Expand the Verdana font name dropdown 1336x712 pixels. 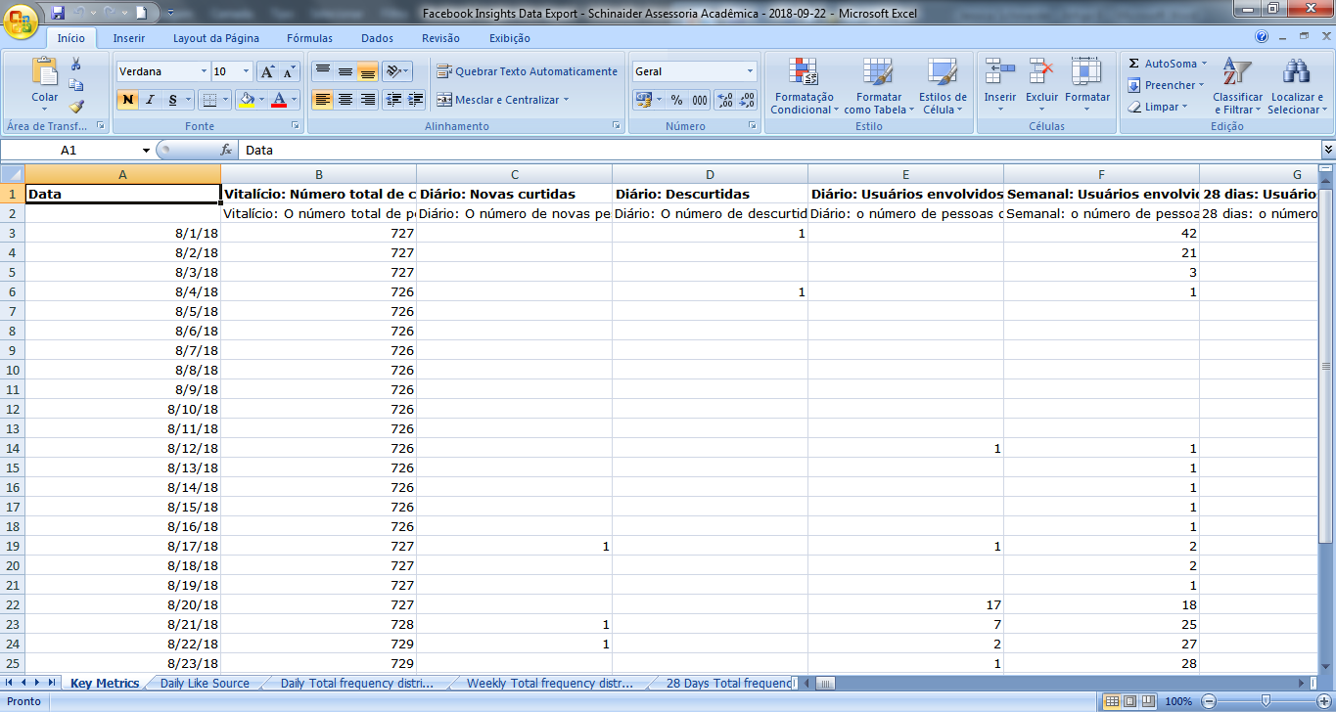pyautogui.click(x=204, y=71)
